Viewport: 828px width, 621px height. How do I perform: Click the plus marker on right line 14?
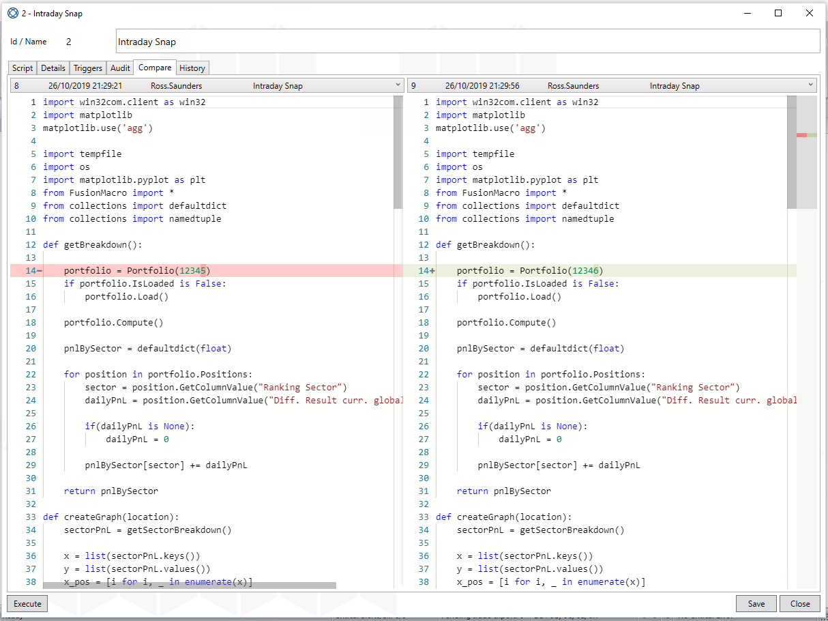432,271
